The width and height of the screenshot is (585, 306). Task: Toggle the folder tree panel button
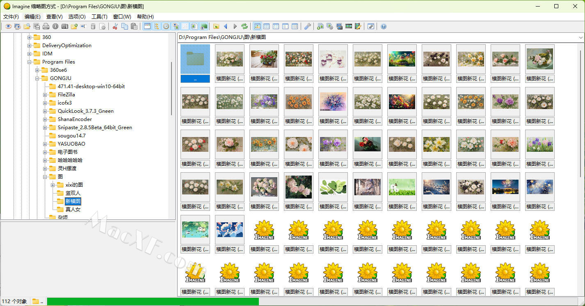157,26
